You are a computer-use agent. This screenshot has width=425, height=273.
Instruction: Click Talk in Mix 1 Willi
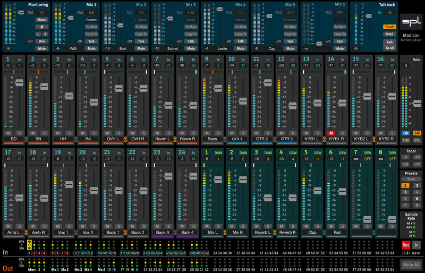click(91, 41)
